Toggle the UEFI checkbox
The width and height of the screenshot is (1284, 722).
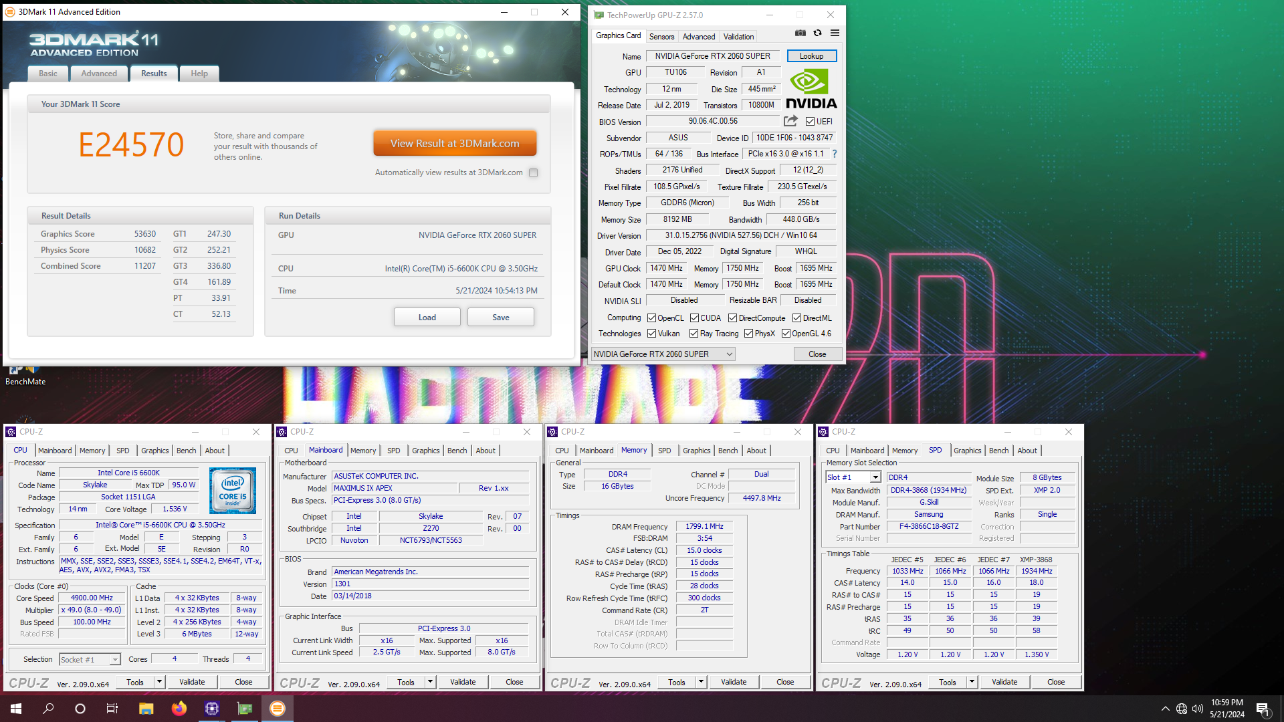[810, 122]
